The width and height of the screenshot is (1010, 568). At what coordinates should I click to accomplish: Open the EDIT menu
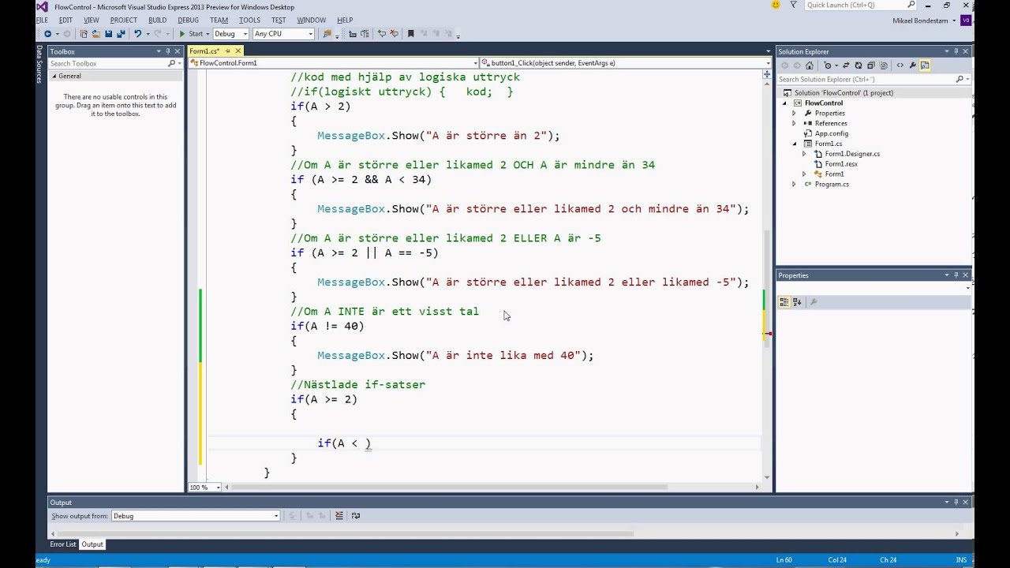click(x=65, y=20)
